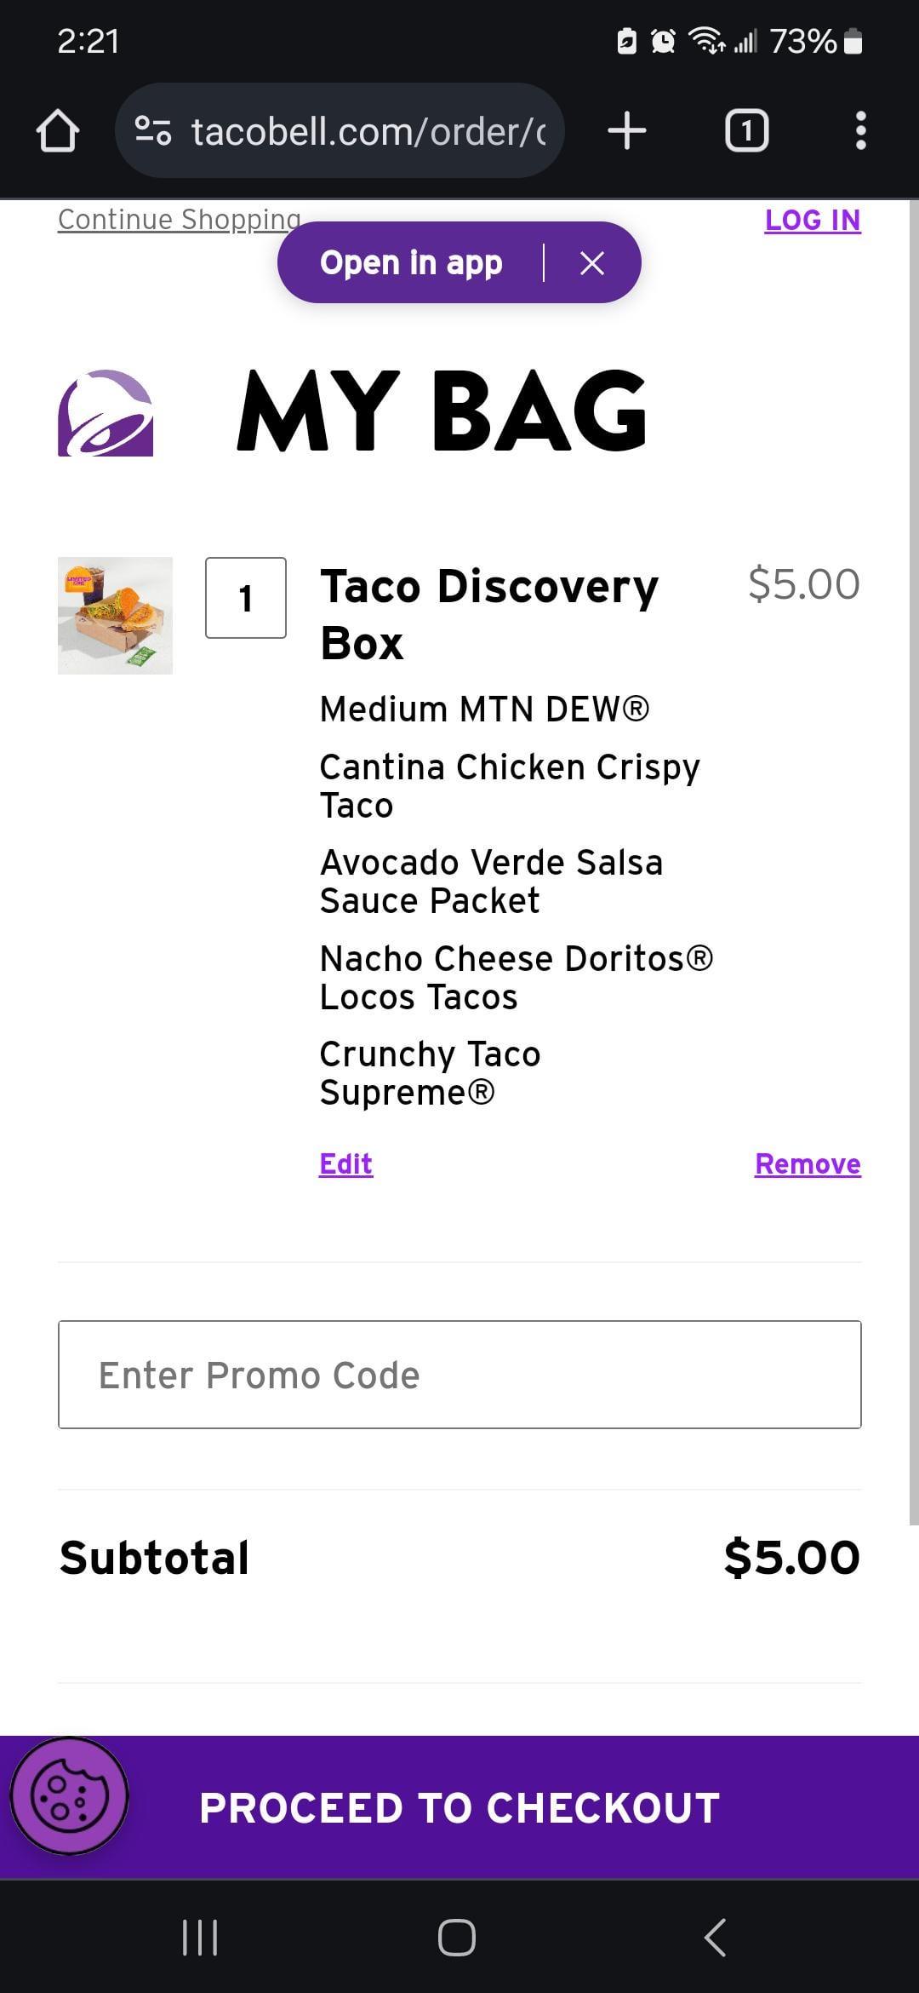Image resolution: width=919 pixels, height=1993 pixels.
Task: Tap the browser home icon
Action: 58,131
